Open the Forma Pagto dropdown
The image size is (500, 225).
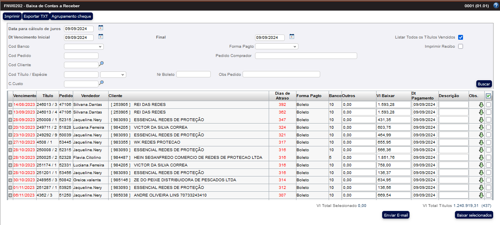click(x=276, y=47)
